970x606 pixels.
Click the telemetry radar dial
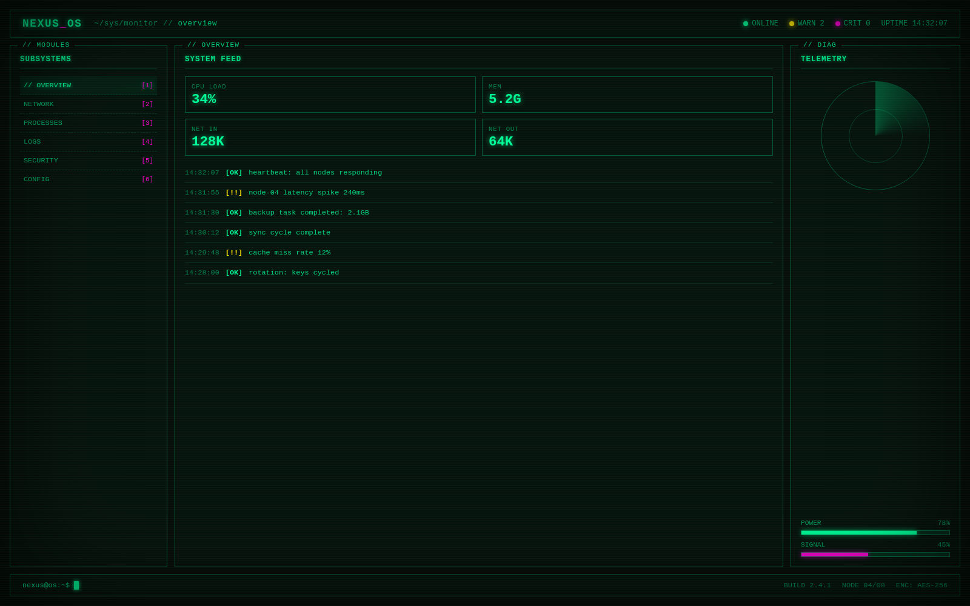click(875, 136)
